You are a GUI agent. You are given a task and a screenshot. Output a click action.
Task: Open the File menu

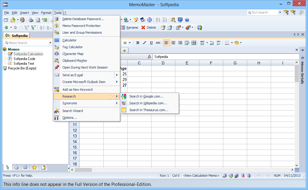coord(6,13)
